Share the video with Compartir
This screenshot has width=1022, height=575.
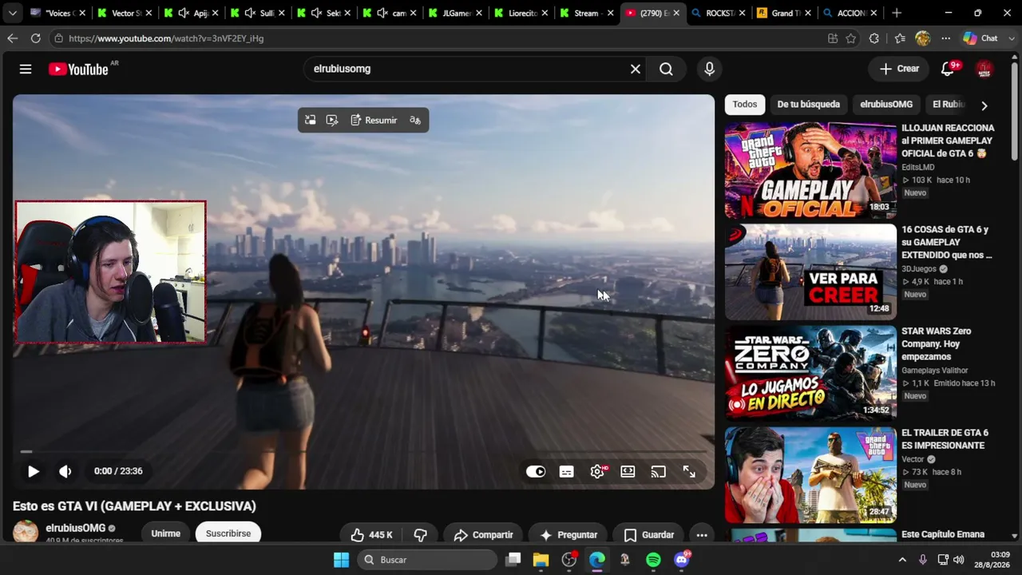pos(483,535)
